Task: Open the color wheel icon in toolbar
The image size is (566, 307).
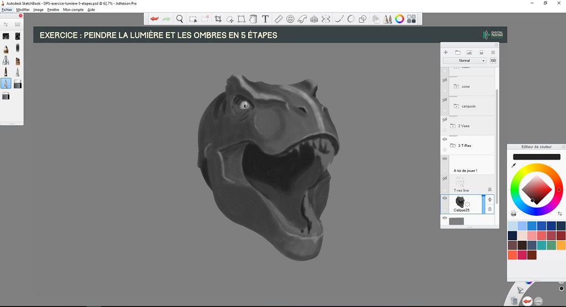Action: point(399,19)
